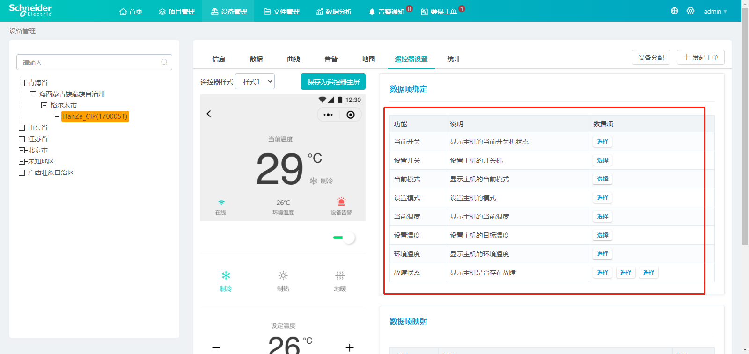Click the 设备分配 button
The width and height of the screenshot is (749, 354).
(651, 57)
